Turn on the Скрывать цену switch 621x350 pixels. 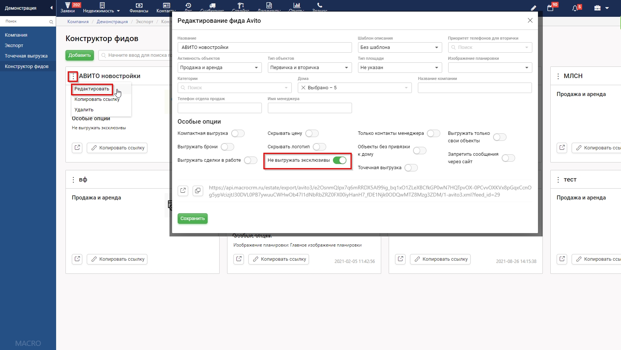click(x=312, y=133)
